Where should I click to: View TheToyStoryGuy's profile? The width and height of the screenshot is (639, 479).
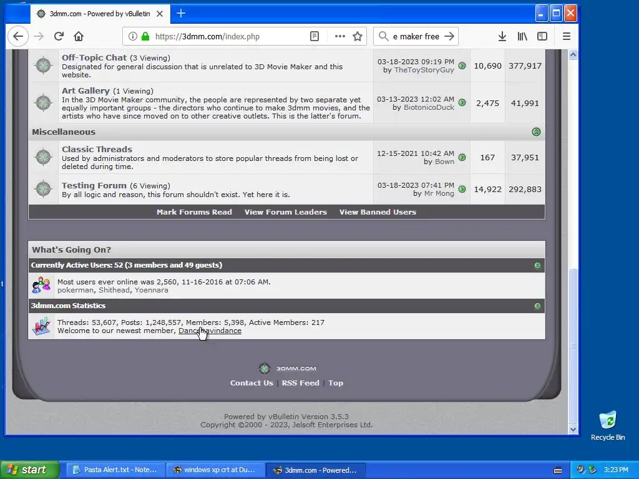pyautogui.click(x=424, y=70)
